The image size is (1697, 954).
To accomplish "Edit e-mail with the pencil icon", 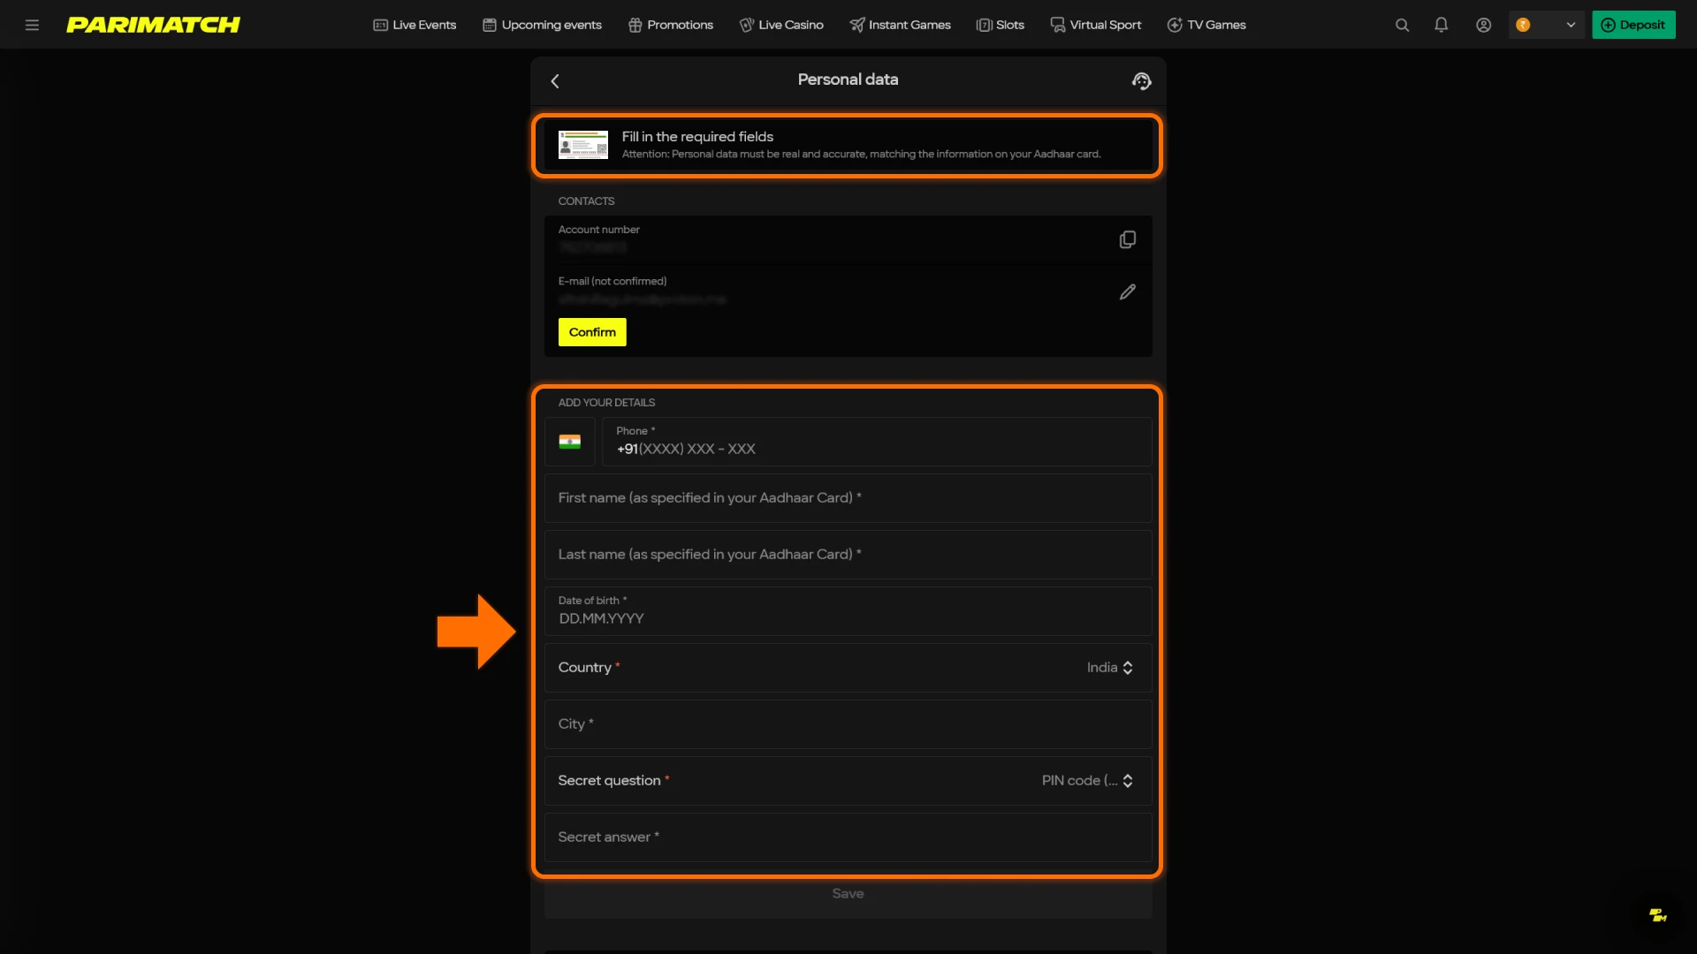I will pos(1127,291).
